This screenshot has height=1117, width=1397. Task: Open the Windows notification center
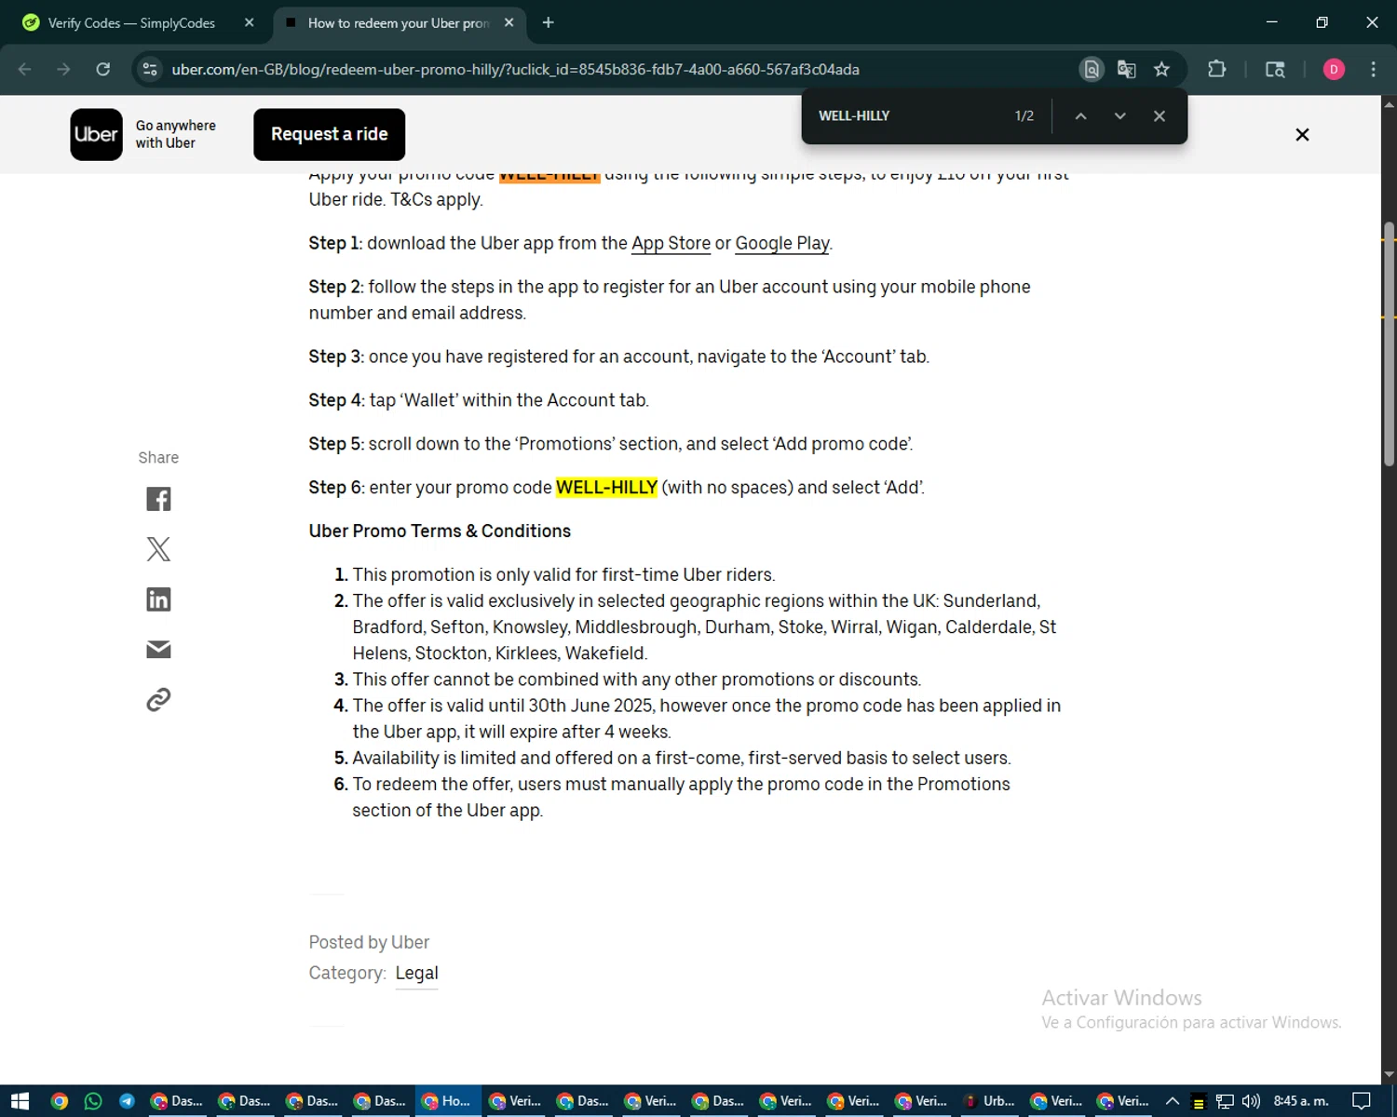pyautogui.click(x=1361, y=1101)
